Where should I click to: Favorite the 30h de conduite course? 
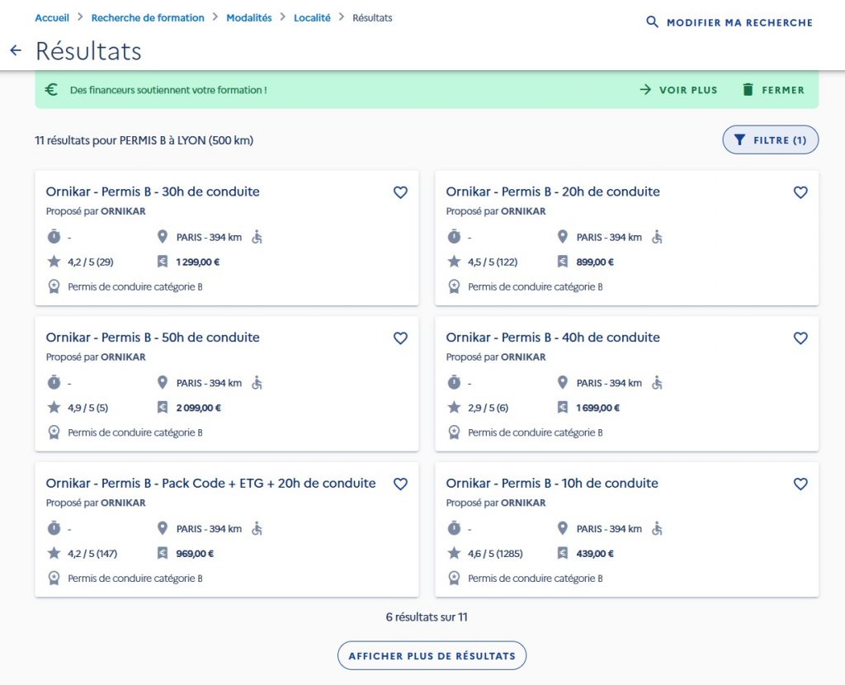click(x=400, y=192)
